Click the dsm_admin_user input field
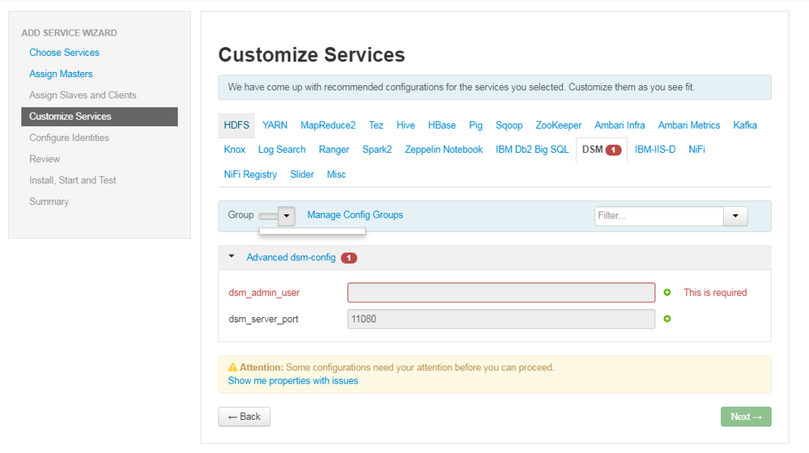The width and height of the screenshot is (809, 453). 500,293
